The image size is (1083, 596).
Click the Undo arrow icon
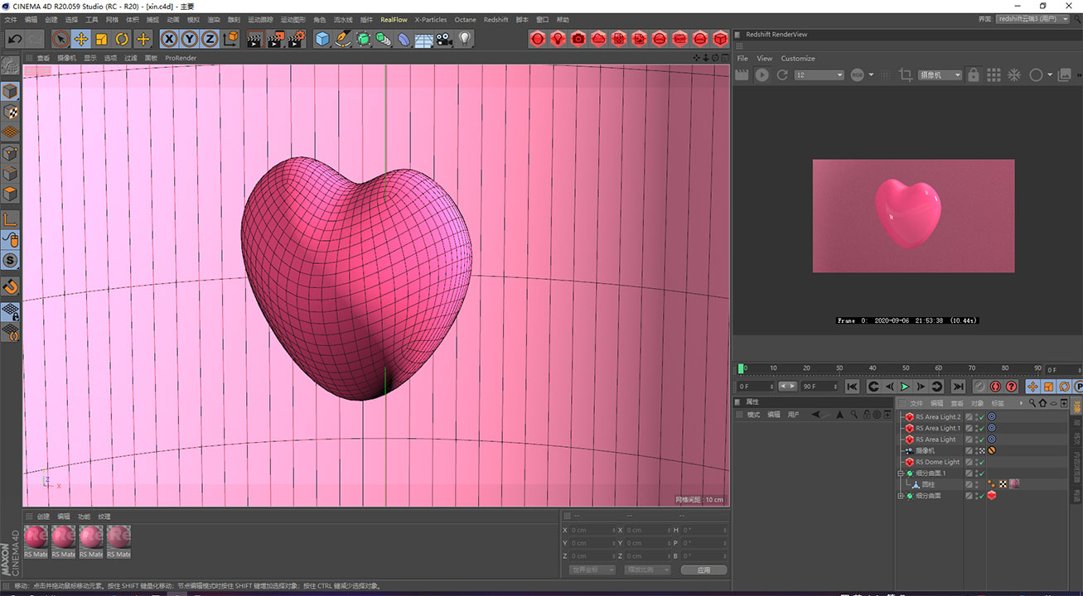click(x=14, y=39)
